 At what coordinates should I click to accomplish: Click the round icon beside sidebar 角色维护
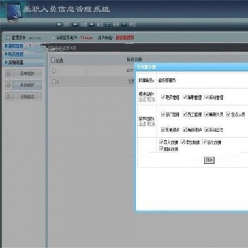point(8,85)
